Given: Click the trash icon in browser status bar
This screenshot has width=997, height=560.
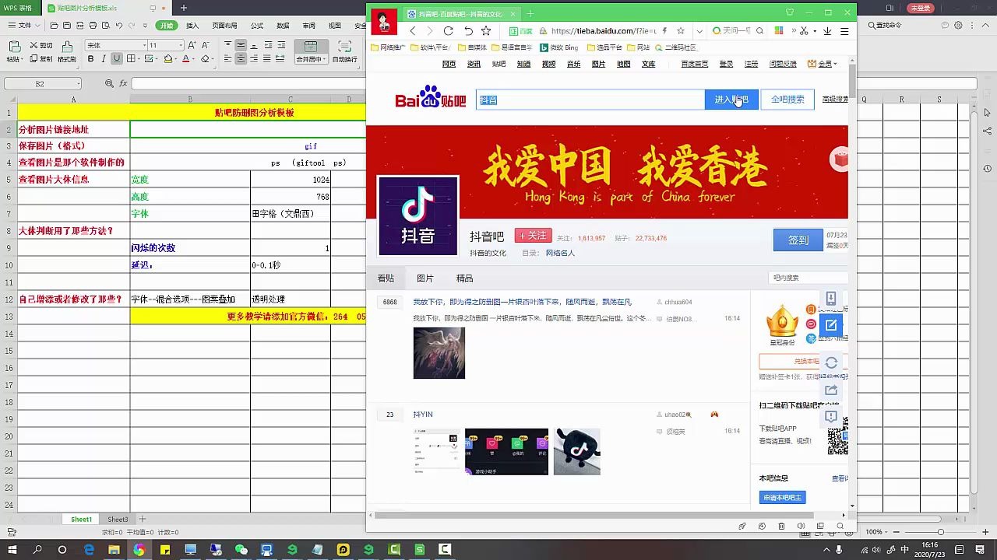Looking at the screenshot, I should [x=782, y=527].
